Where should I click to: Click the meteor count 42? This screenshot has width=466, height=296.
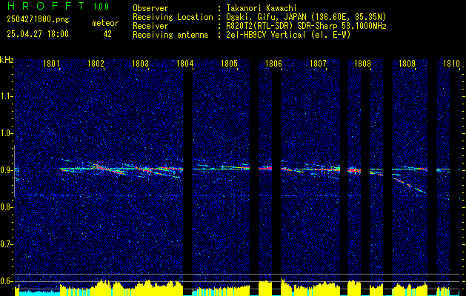click(x=107, y=34)
